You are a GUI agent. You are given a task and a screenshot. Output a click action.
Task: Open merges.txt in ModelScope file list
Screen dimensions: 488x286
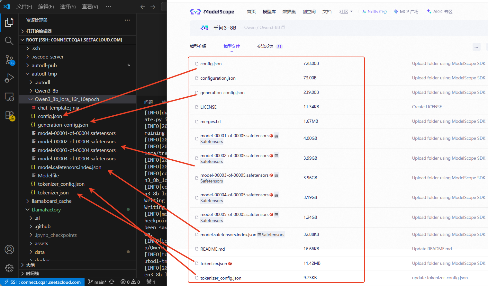(x=211, y=121)
